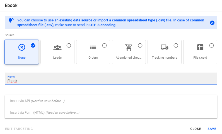Click the File (.csv) table icon
The height and width of the screenshot is (134, 222).
(200, 48)
